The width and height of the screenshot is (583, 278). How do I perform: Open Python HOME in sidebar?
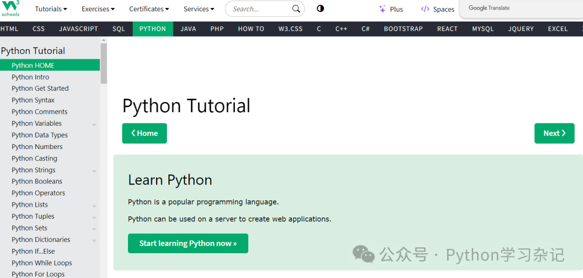click(50, 65)
